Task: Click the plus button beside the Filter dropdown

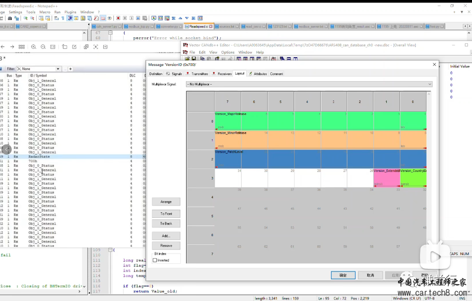Action: click(70, 69)
